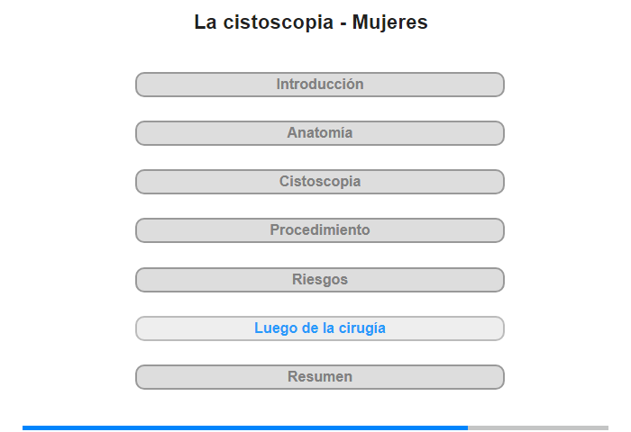
Task: View the Procedimiento chapter
Action: (319, 230)
